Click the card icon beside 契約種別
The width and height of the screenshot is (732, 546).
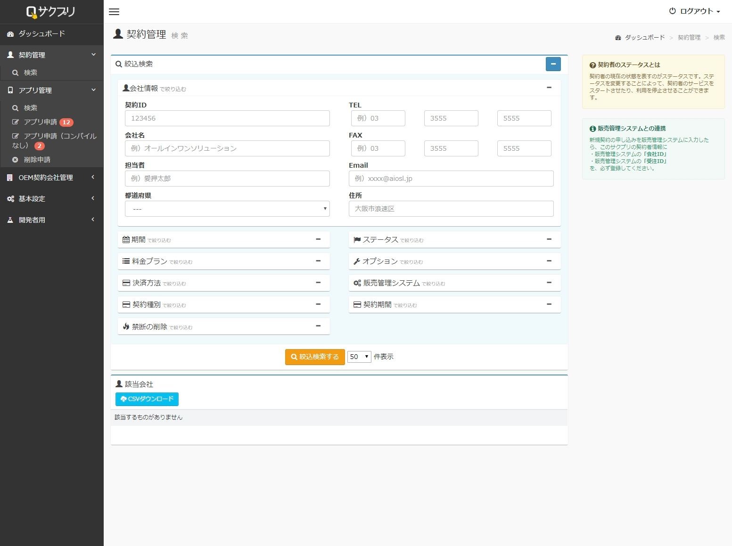pyautogui.click(x=126, y=305)
